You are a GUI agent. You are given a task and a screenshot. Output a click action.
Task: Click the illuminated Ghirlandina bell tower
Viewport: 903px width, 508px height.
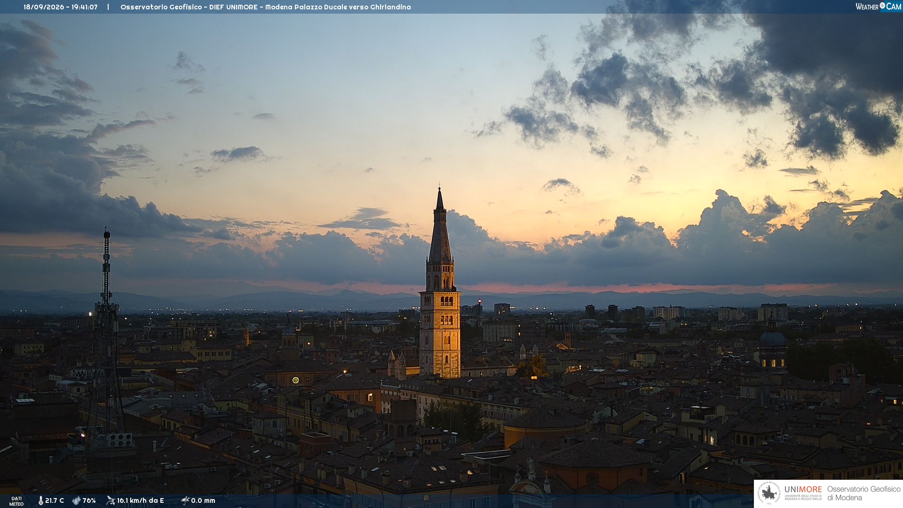[440, 287]
